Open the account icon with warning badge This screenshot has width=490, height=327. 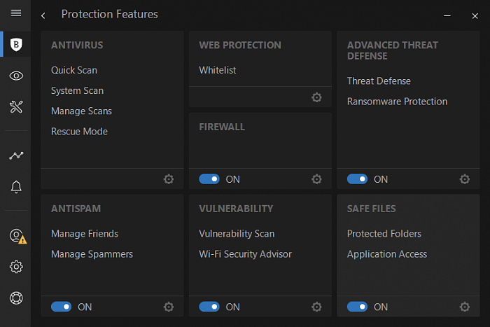pyautogui.click(x=17, y=236)
